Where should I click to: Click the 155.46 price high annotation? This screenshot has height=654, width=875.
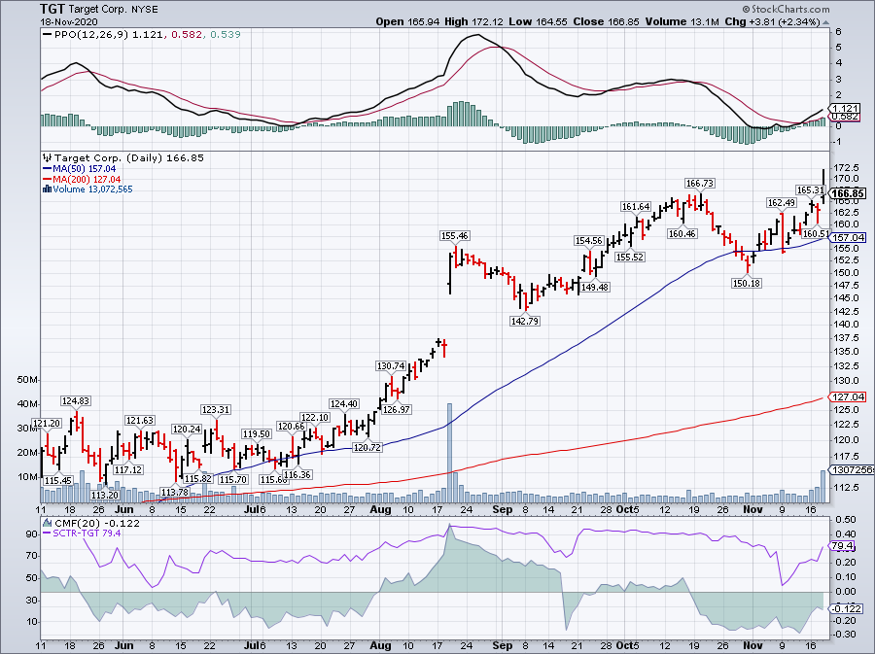(455, 236)
